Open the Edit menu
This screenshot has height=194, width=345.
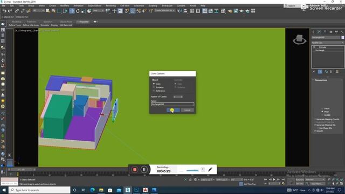point(12,6)
